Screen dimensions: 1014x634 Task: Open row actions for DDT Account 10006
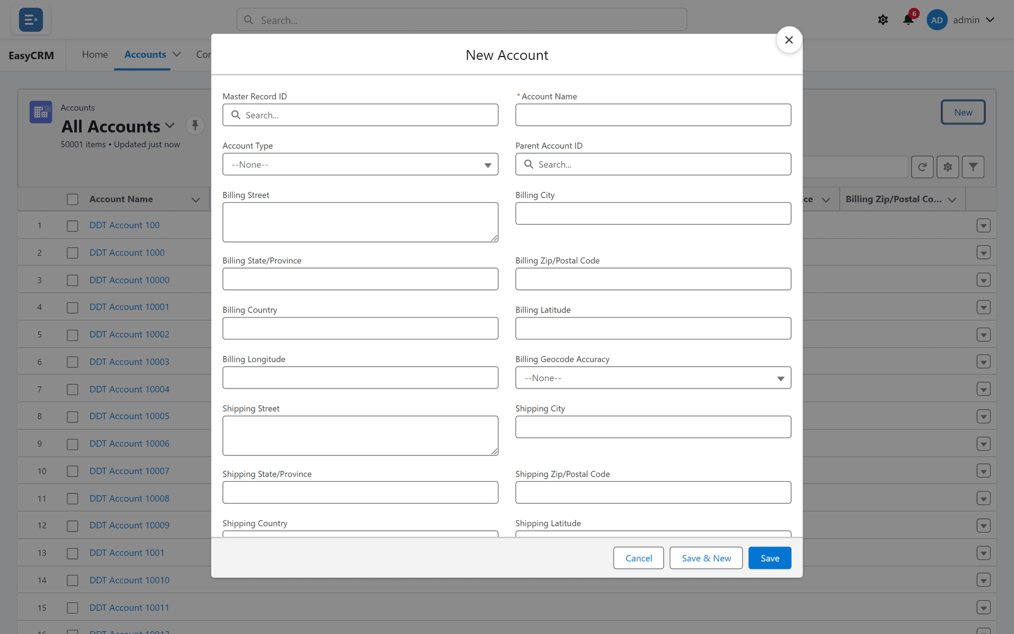[x=983, y=444]
